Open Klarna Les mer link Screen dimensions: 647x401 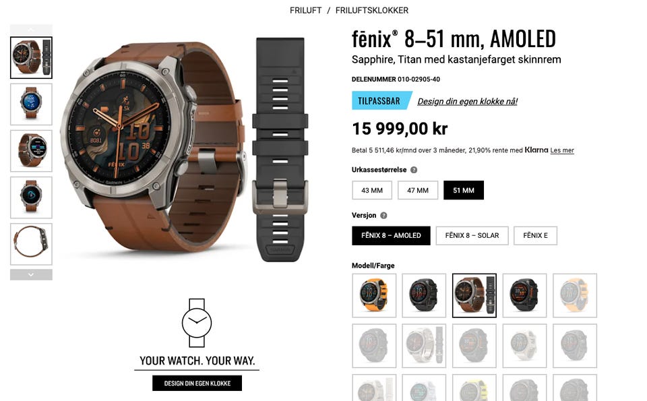562,150
